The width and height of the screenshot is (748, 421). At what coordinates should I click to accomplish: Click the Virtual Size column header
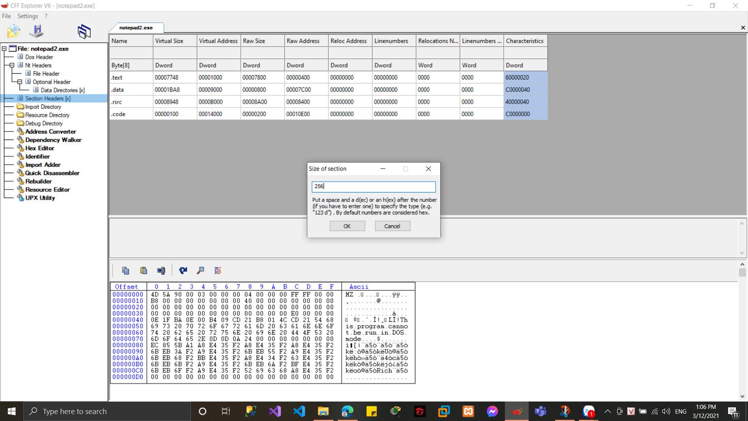coord(175,41)
